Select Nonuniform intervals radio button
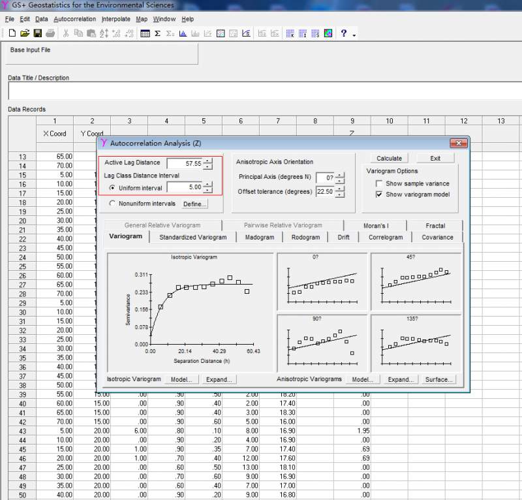 (x=112, y=204)
